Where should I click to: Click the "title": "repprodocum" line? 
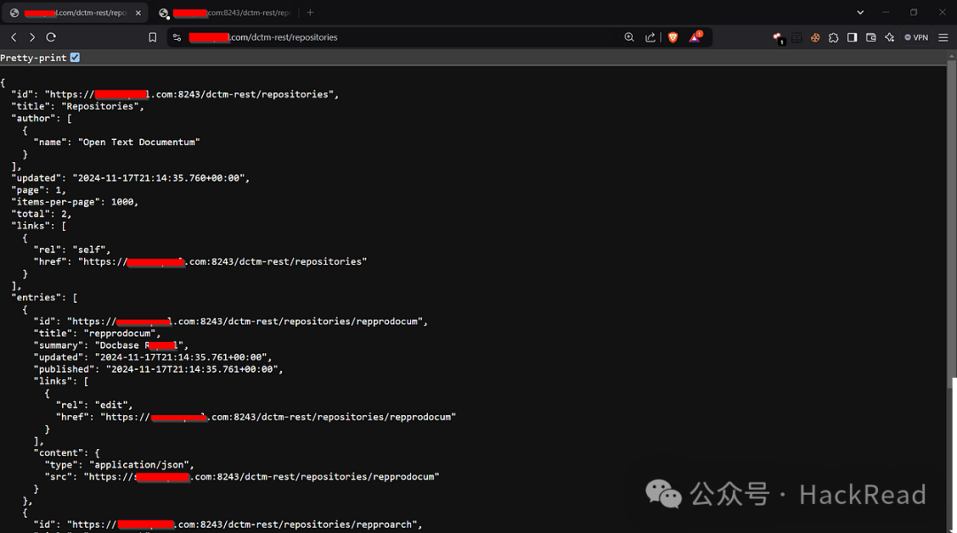pos(97,334)
